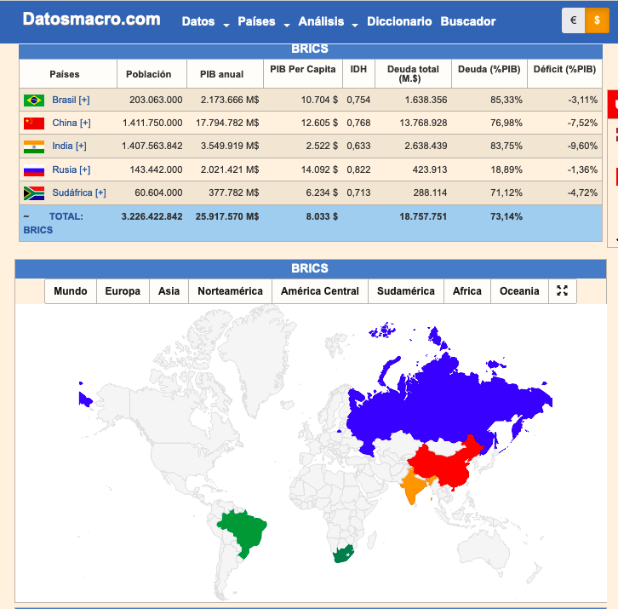Select the Mundo map tab
Viewport: 618px width, 609px height.
pyautogui.click(x=71, y=291)
